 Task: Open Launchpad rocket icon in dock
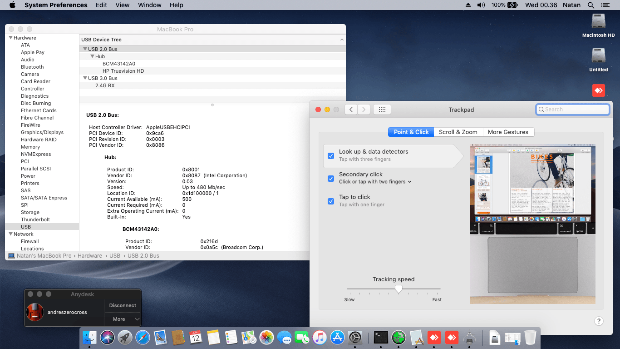pyautogui.click(x=125, y=337)
